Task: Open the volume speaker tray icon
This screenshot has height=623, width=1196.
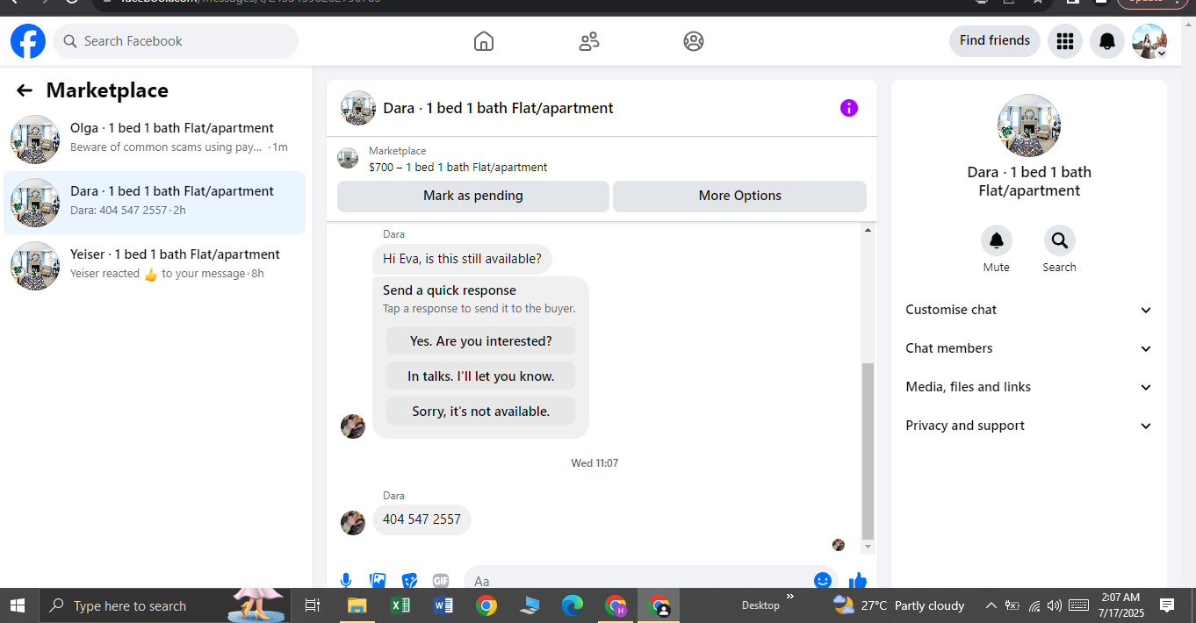Action: coord(1055,605)
